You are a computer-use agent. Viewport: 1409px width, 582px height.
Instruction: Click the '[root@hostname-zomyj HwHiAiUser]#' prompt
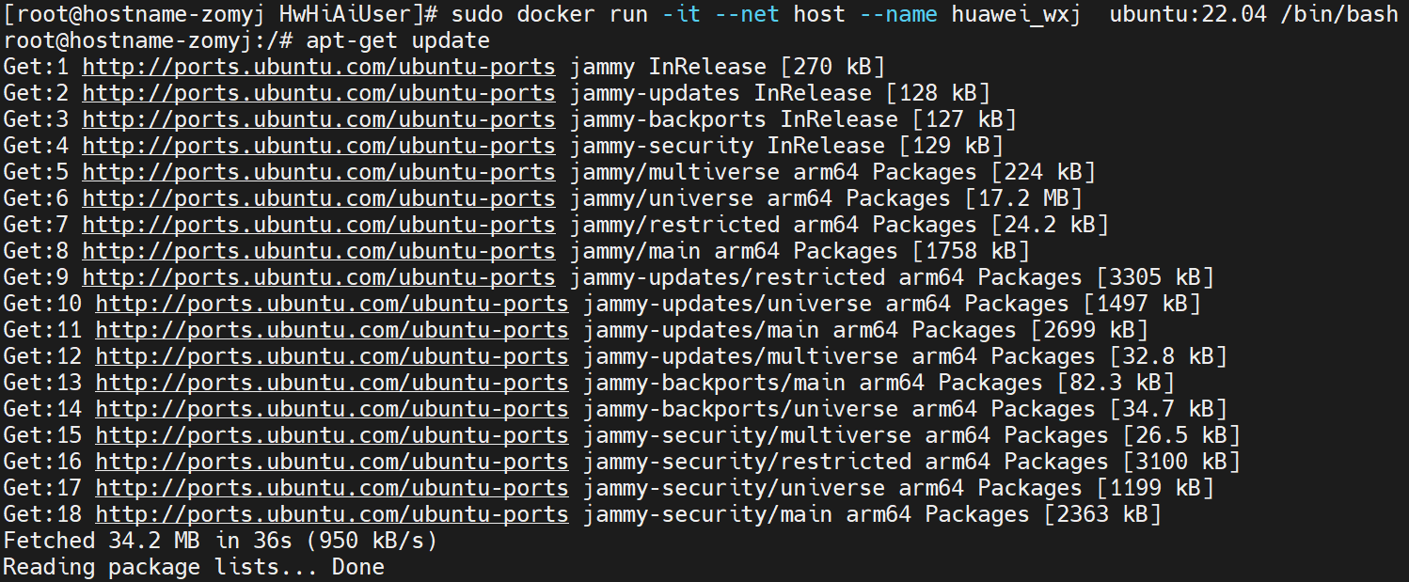tap(220, 14)
